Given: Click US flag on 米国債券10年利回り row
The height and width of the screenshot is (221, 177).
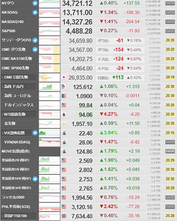Looking at the screenshot, I should pyautogui.click(x=64, y=179).
